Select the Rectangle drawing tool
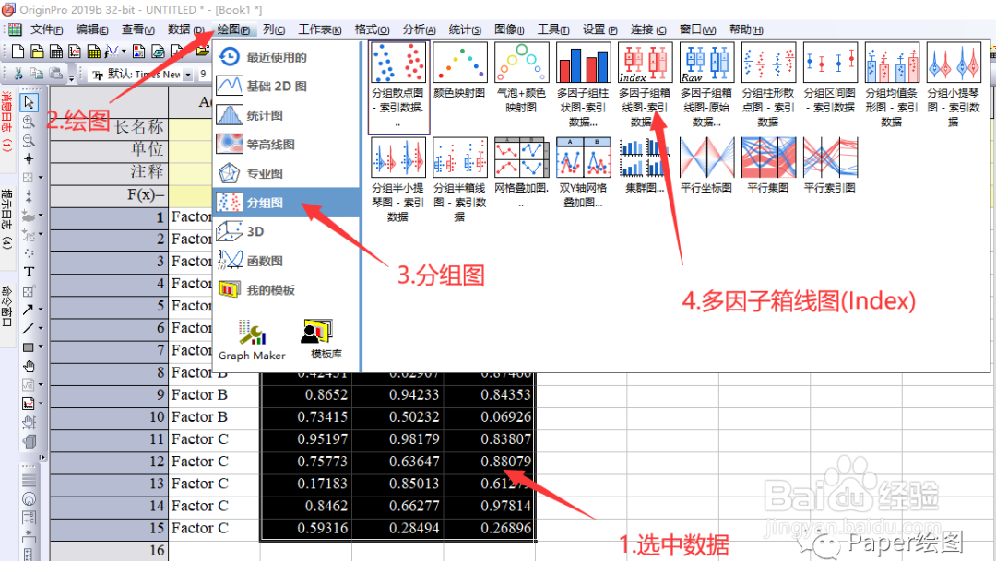 (x=28, y=347)
